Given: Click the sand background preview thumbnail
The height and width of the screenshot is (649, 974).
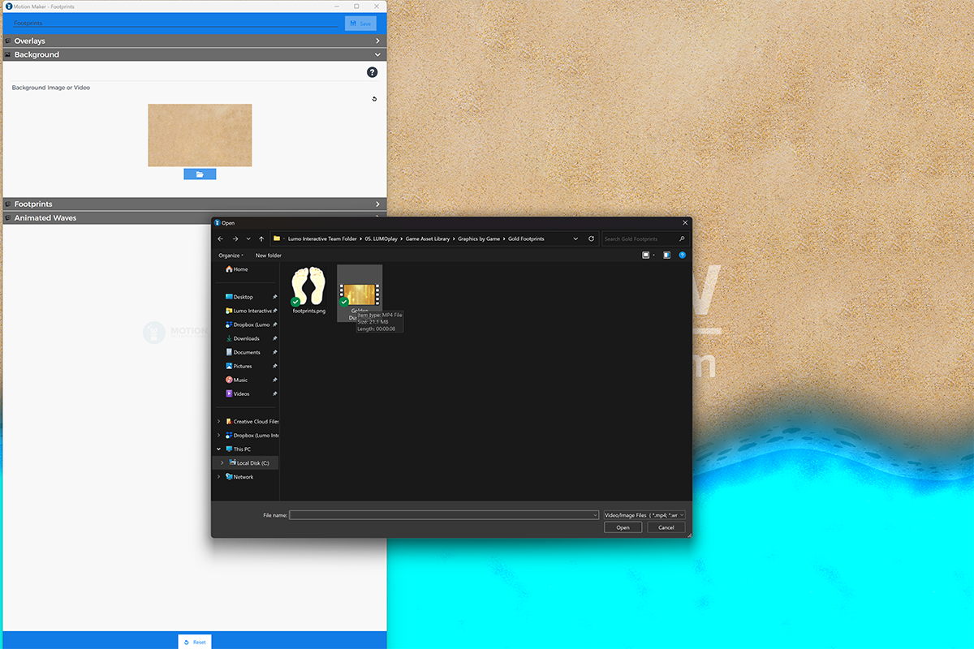Looking at the screenshot, I should (x=200, y=135).
